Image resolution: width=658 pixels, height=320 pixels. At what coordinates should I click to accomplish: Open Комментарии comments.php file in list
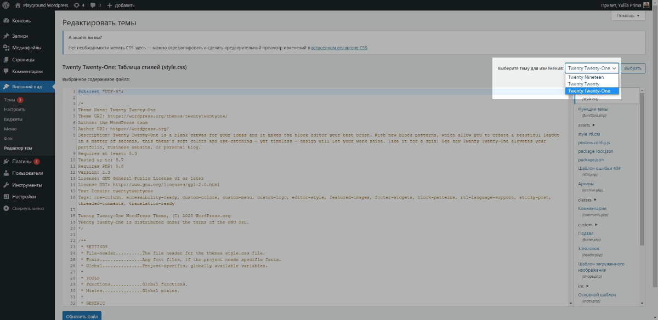point(592,212)
